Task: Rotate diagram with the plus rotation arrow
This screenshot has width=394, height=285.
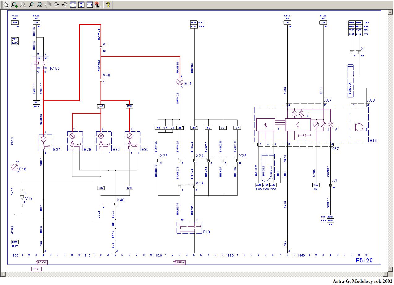Action: coord(65,5)
